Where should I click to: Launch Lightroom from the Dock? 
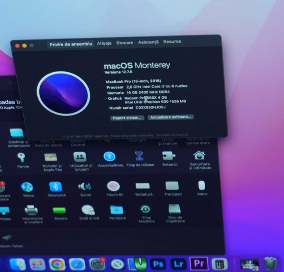click(178, 264)
